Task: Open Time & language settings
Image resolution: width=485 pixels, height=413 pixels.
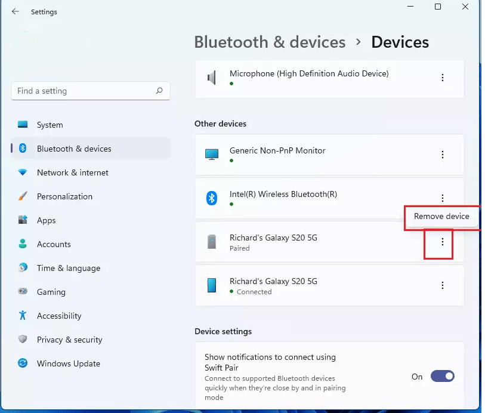Action: click(x=91, y=268)
